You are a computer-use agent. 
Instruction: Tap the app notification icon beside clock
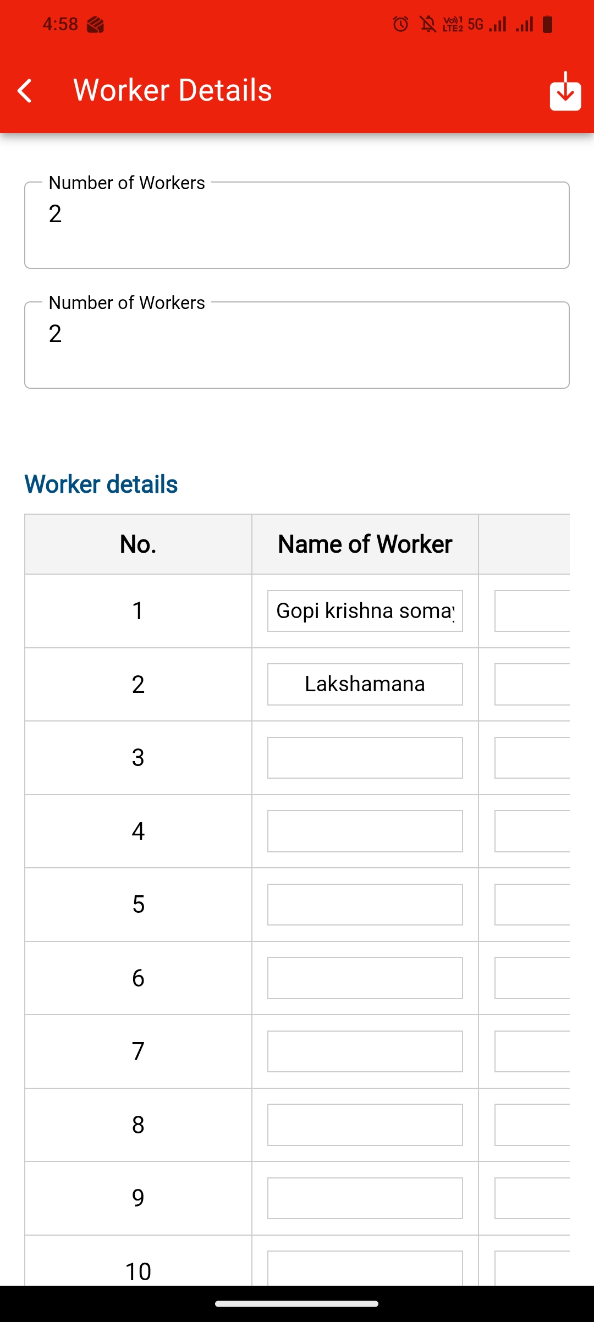95,25
